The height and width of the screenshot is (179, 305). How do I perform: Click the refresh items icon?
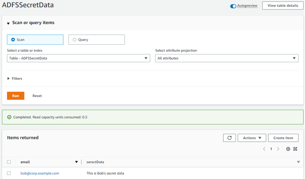229,138
